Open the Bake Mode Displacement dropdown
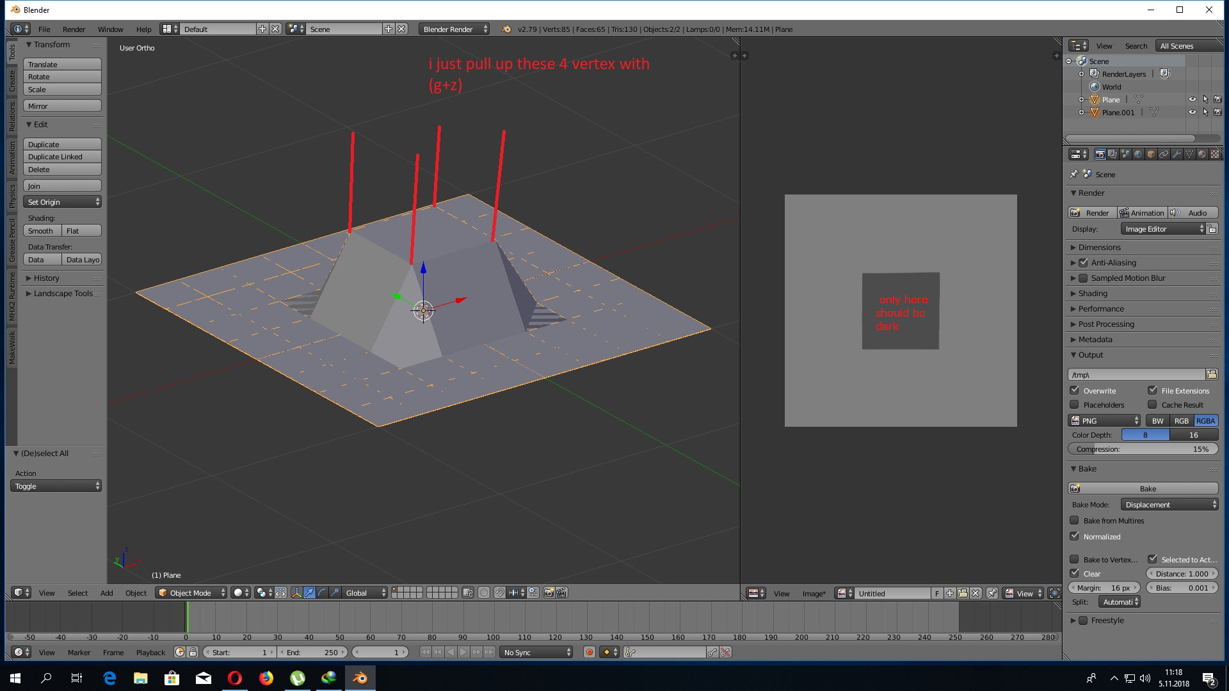This screenshot has width=1229, height=691. [1169, 505]
